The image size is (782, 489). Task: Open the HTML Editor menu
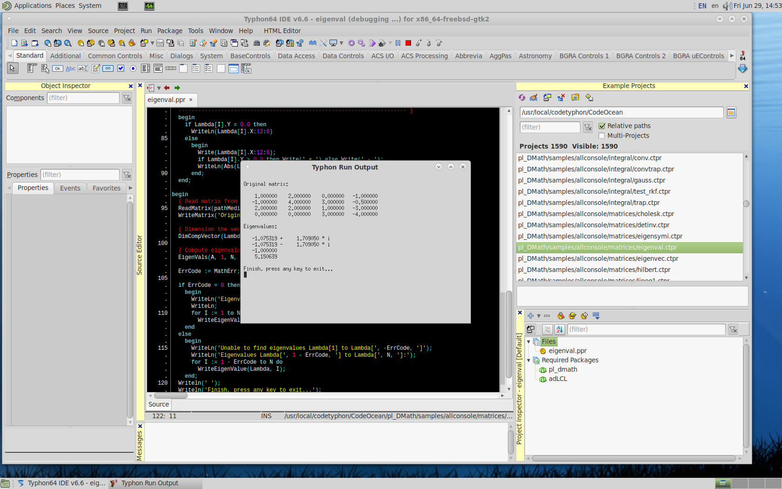click(x=282, y=31)
